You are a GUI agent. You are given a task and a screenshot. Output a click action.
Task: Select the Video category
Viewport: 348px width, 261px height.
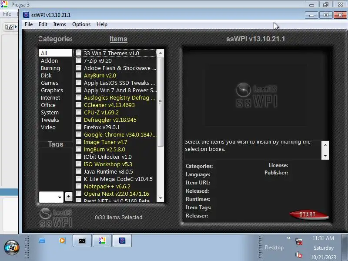pos(56,127)
